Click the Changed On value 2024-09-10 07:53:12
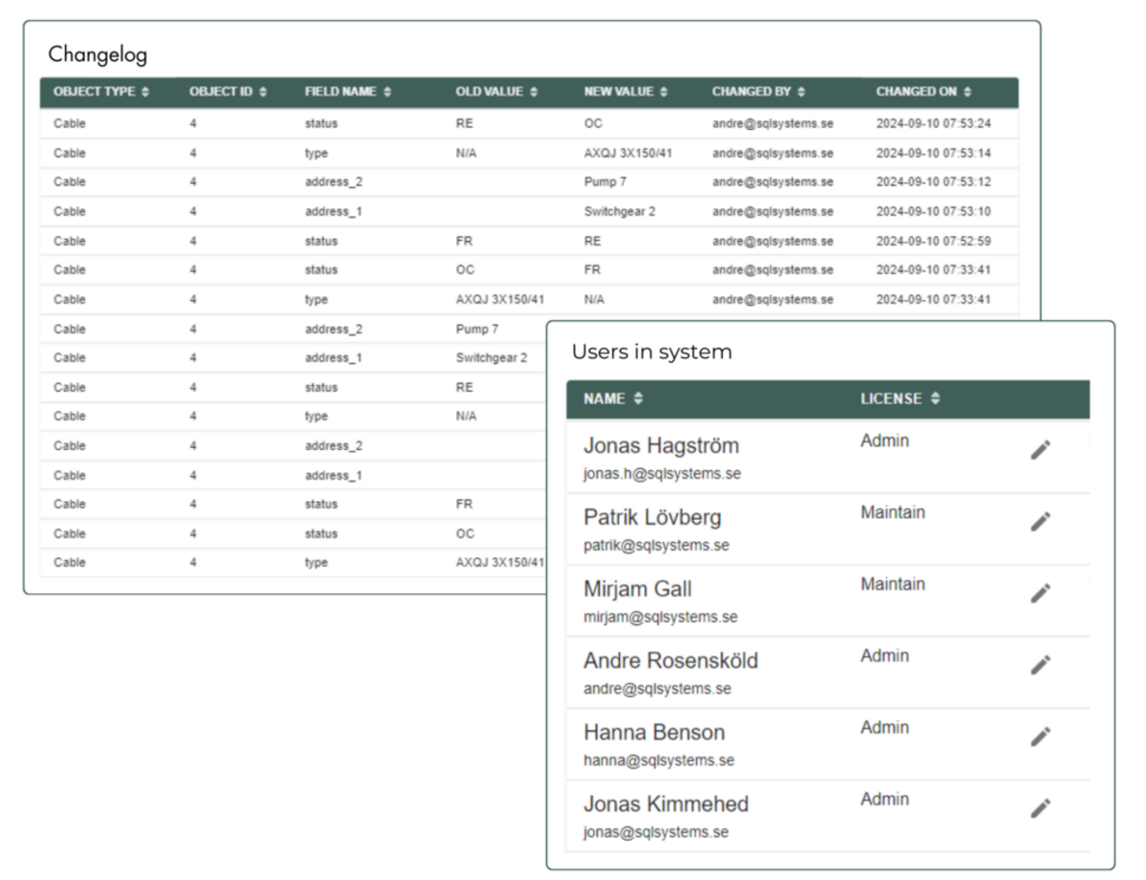This screenshot has height=880, width=1146. click(x=933, y=182)
